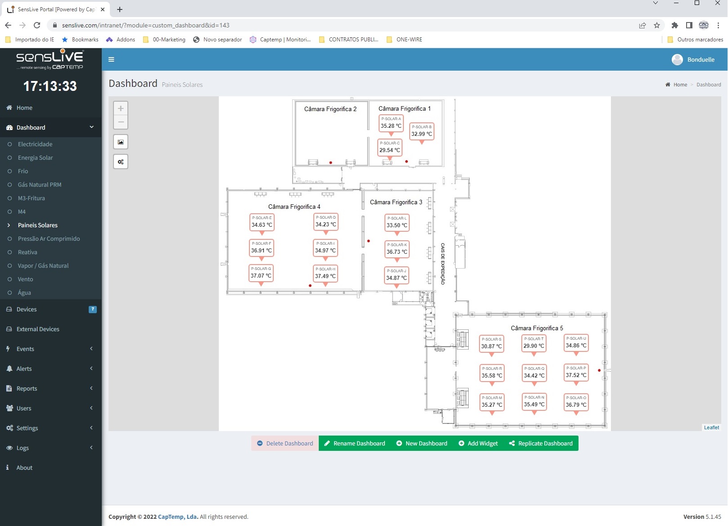Click the Add Widget button

(478, 443)
